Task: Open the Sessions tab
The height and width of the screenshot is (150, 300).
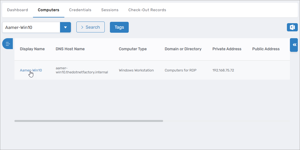Action: tap(110, 10)
